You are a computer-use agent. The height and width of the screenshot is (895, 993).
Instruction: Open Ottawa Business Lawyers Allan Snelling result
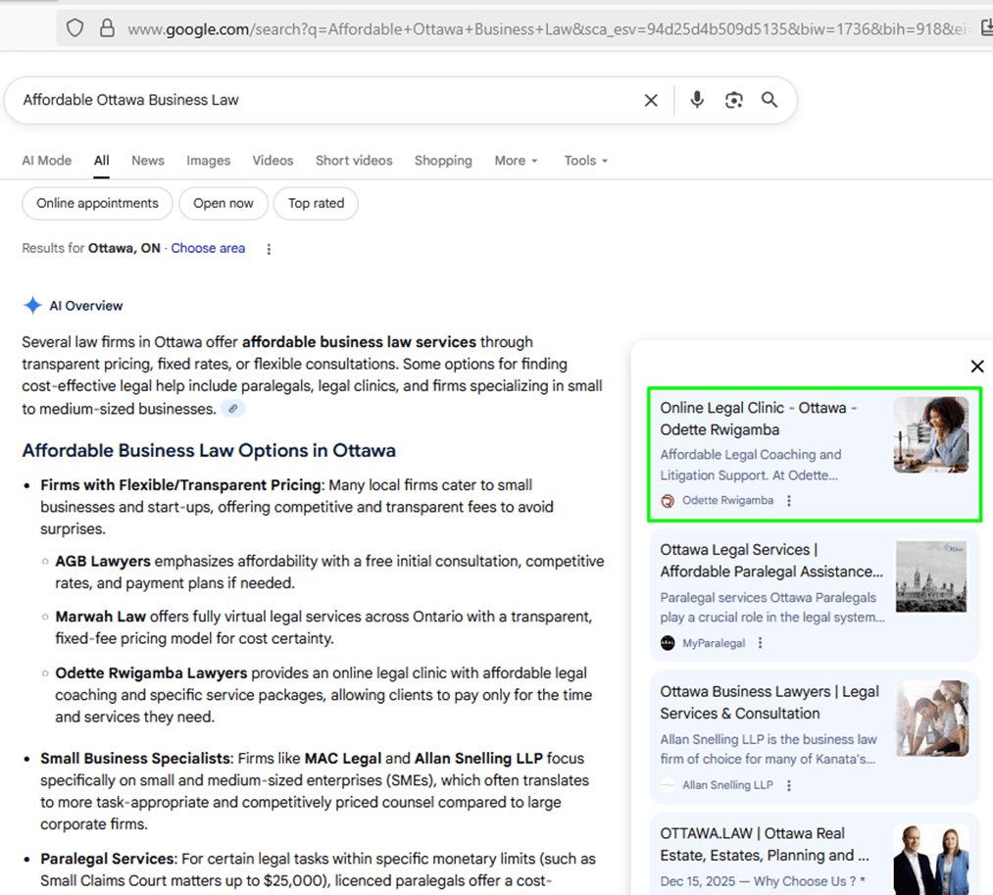(770, 703)
